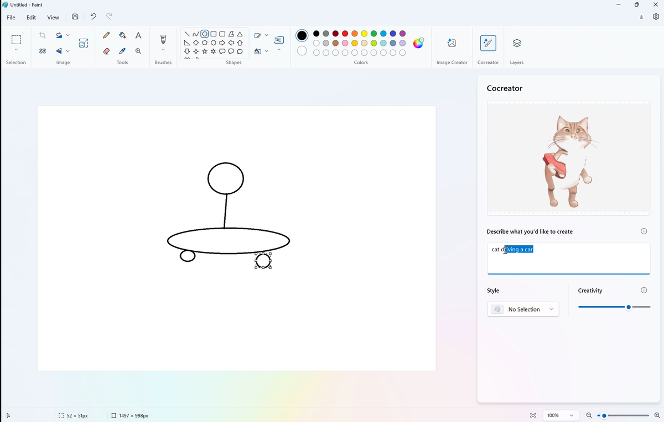Select Color 2 white secondary swatch
Screen dimensions: 664x422
point(302,51)
